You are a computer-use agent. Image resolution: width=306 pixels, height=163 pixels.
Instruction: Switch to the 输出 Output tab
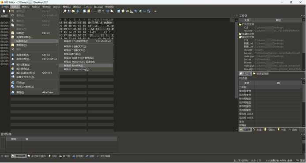click(x=5, y=156)
